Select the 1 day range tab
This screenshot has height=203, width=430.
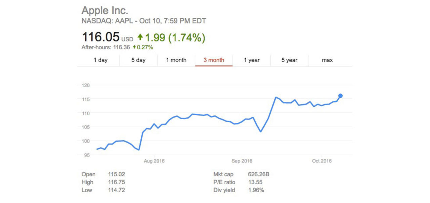pyautogui.click(x=100, y=60)
